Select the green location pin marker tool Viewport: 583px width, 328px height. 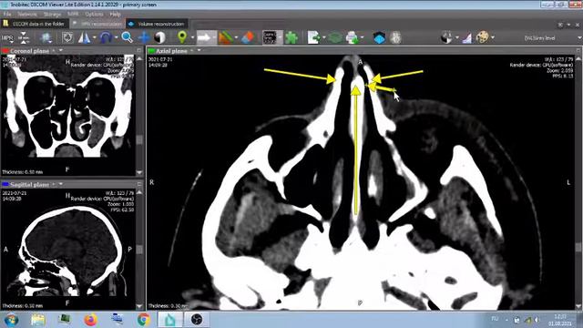coord(182,37)
